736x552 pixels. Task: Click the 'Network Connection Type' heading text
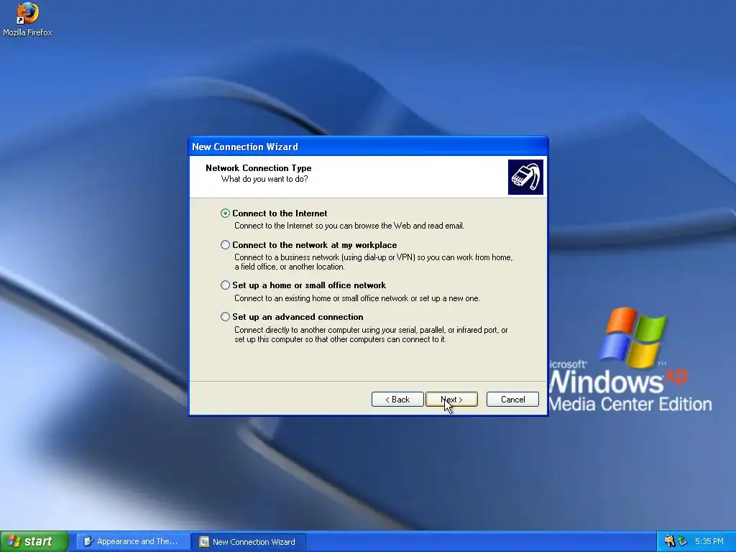[259, 168]
